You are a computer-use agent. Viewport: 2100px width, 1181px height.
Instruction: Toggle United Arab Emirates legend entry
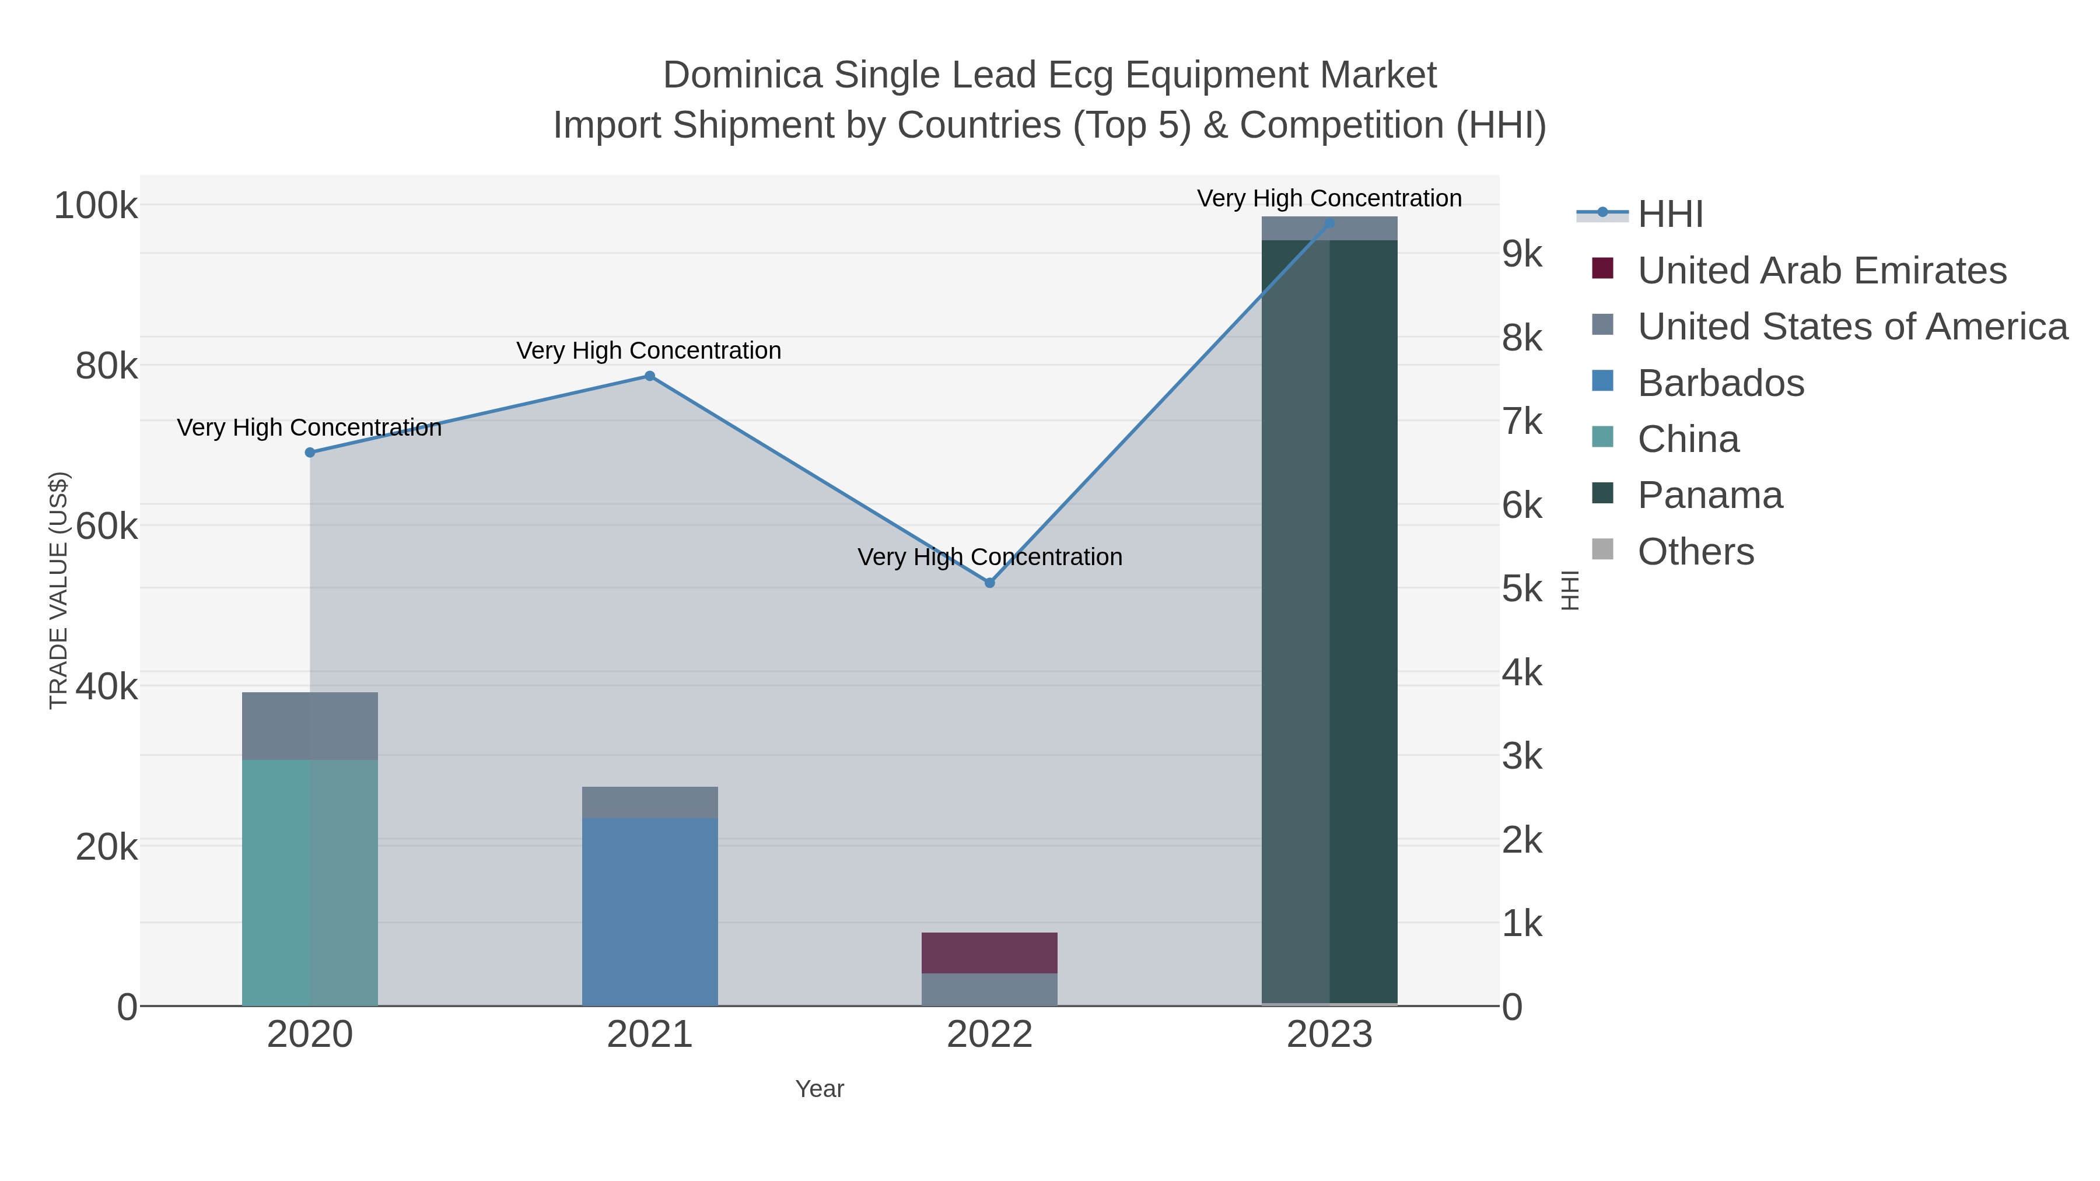point(1799,270)
